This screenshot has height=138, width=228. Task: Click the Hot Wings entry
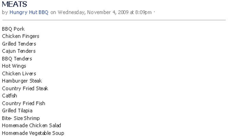coord(14,66)
